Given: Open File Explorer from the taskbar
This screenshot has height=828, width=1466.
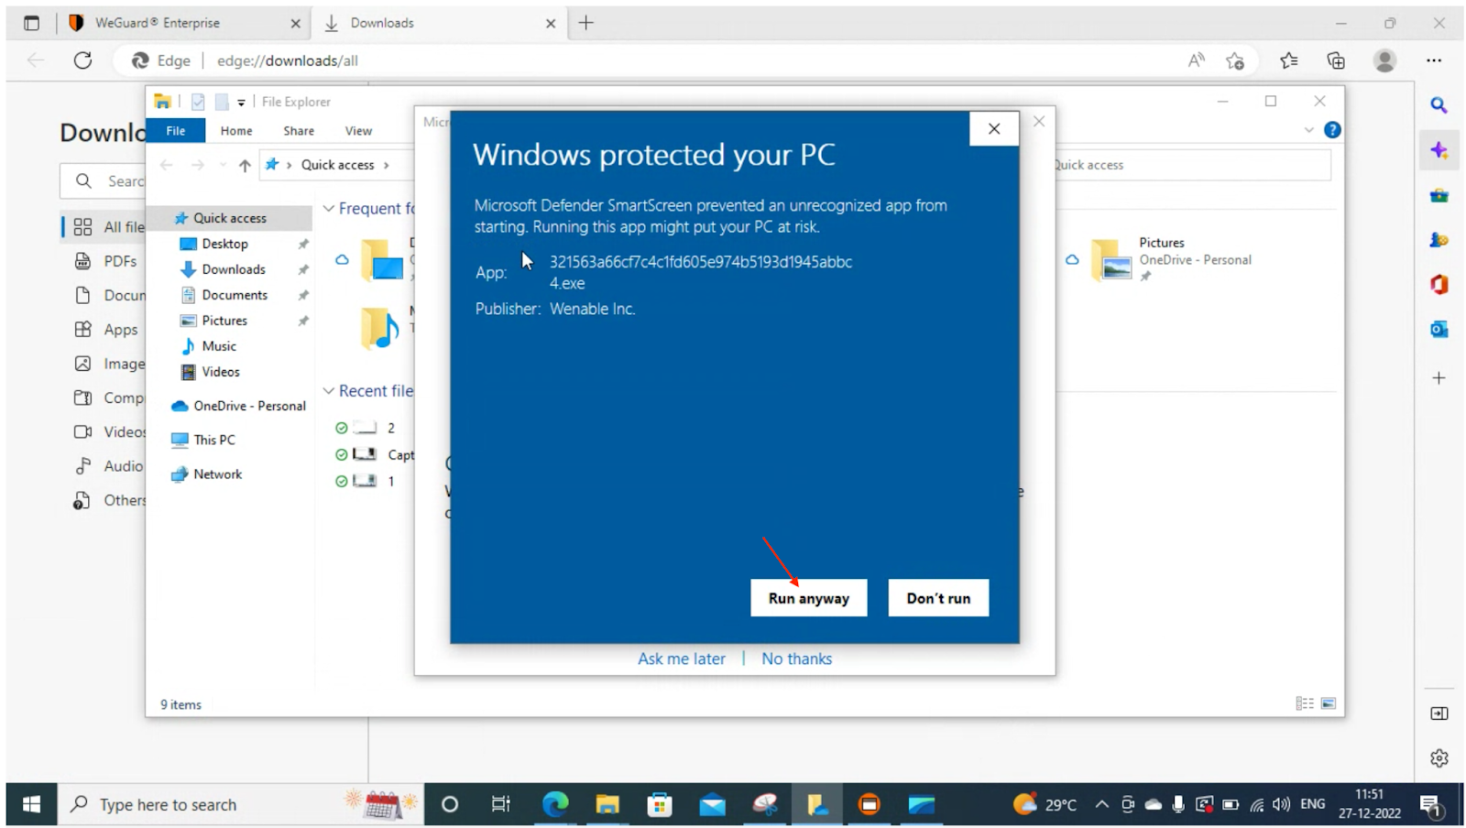Looking at the screenshot, I should click(x=607, y=804).
